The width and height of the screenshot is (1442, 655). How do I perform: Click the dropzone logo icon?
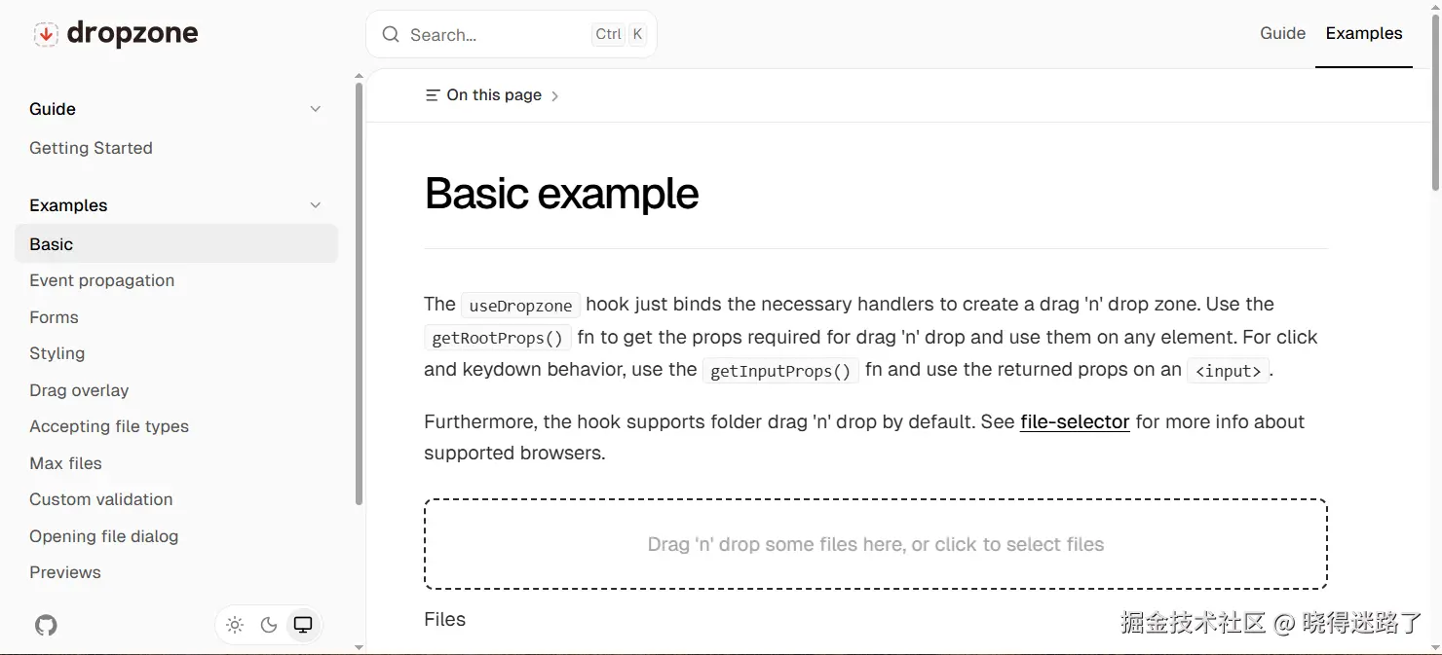point(46,34)
